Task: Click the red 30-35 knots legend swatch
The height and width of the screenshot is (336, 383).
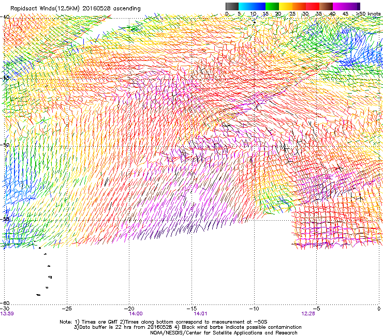Action: [313, 6]
